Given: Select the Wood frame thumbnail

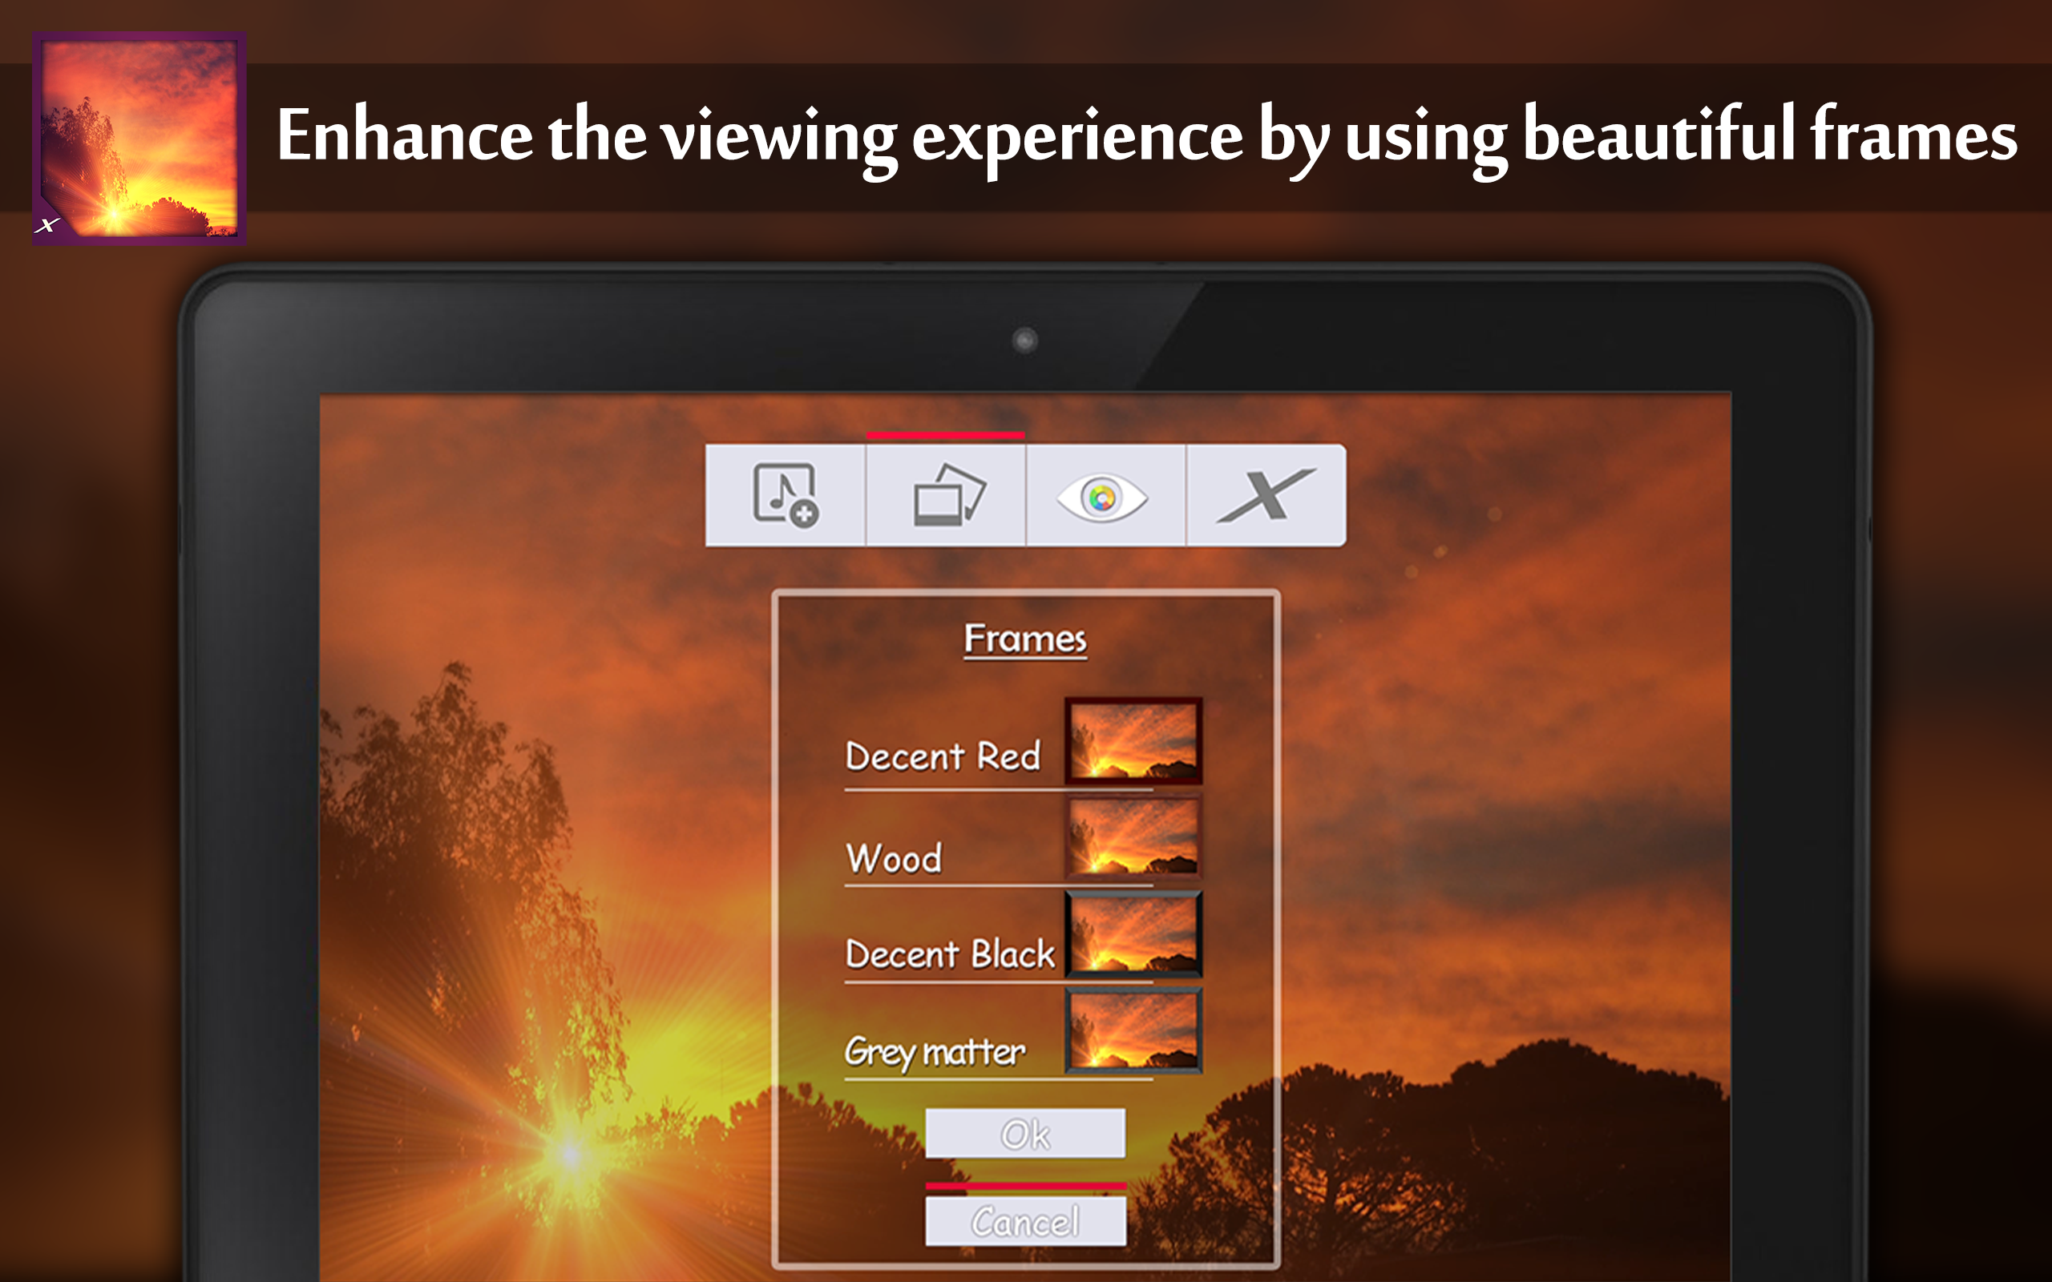Looking at the screenshot, I should pos(1133,838).
